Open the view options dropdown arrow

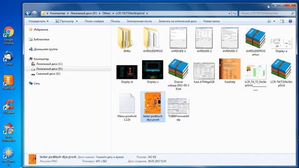tap(274, 21)
